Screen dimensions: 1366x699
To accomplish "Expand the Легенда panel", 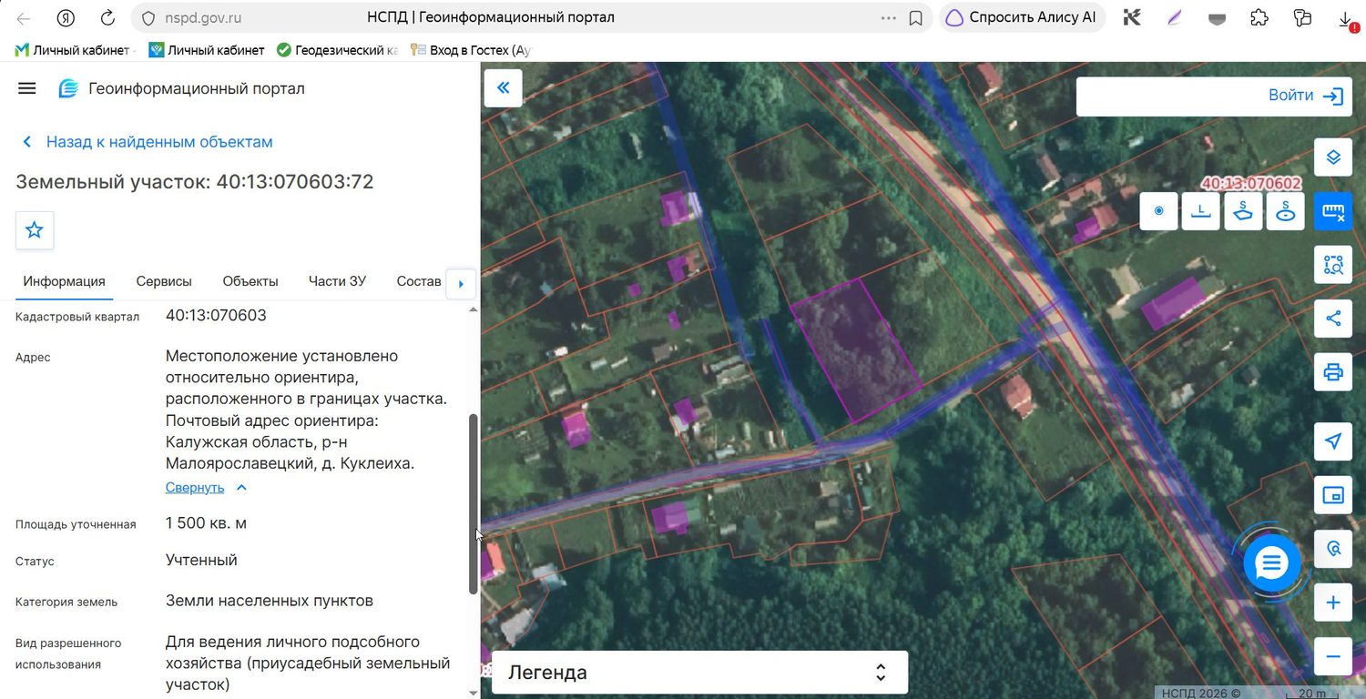I will pos(699,673).
